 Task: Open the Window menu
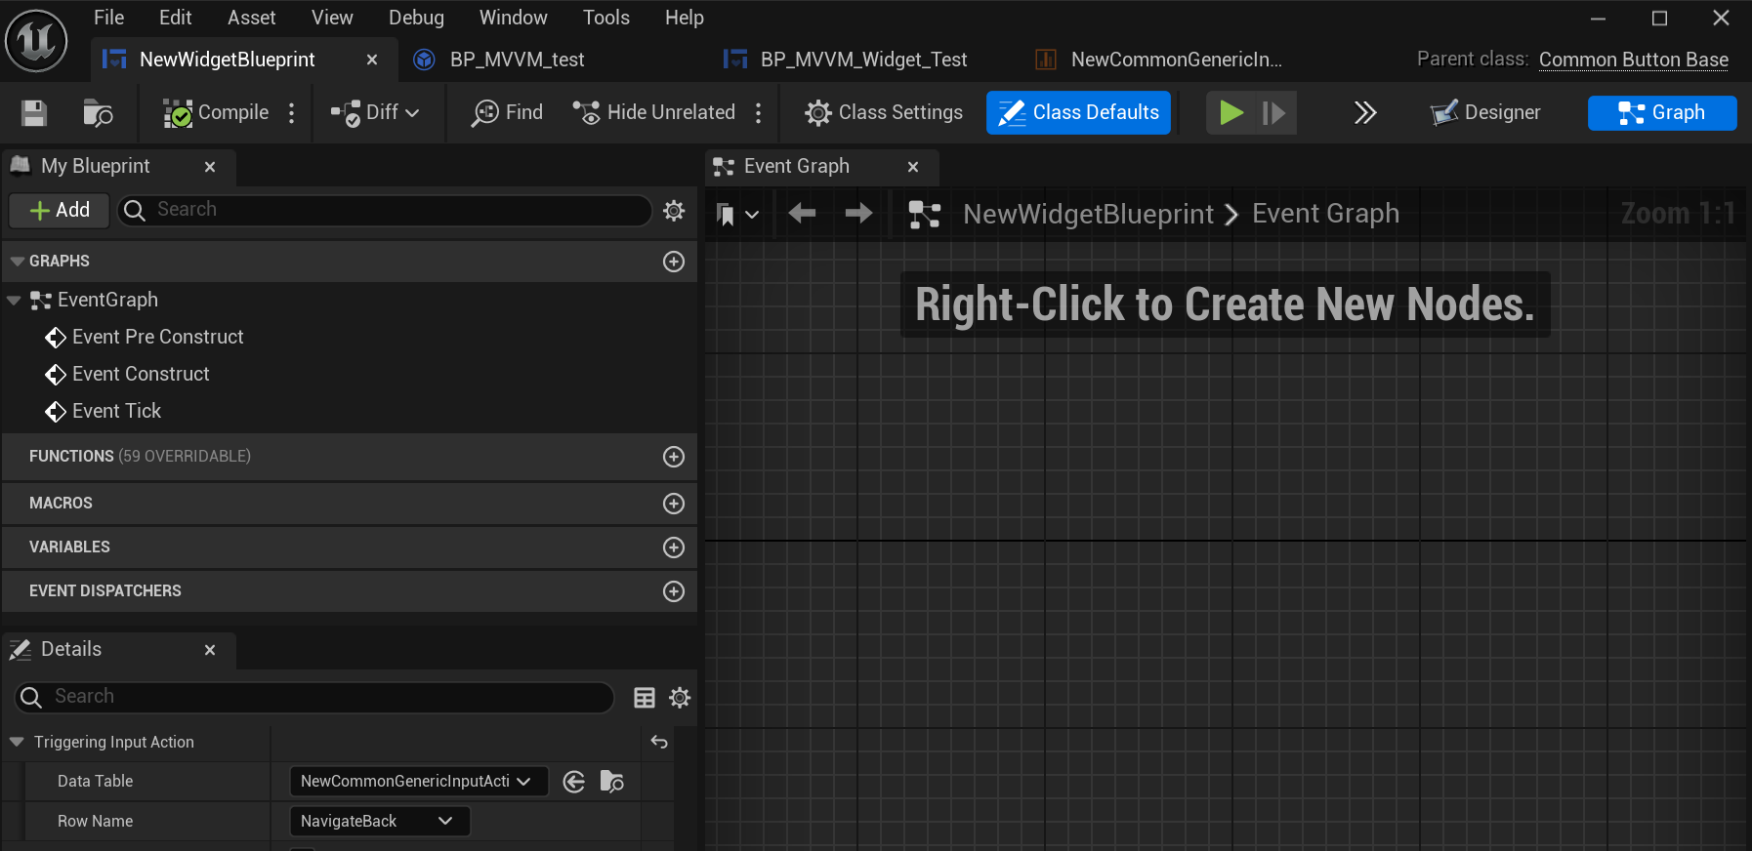(x=513, y=18)
